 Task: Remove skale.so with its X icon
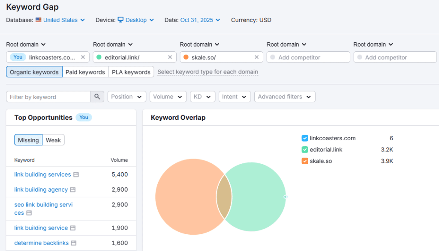(256, 57)
